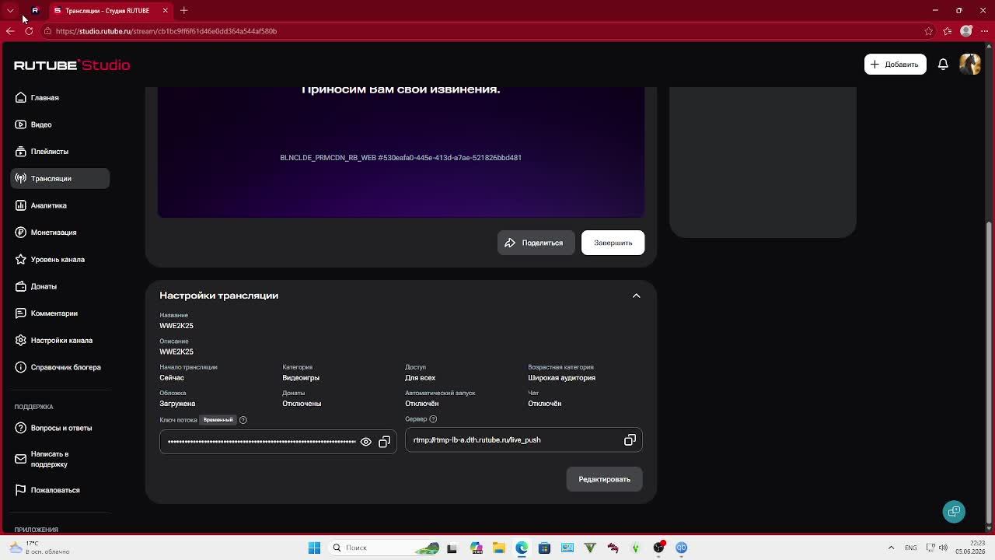Click the Видеоигры category value

click(301, 378)
